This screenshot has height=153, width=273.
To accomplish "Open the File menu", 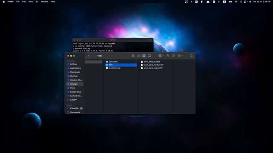I will click(x=18, y=2).
